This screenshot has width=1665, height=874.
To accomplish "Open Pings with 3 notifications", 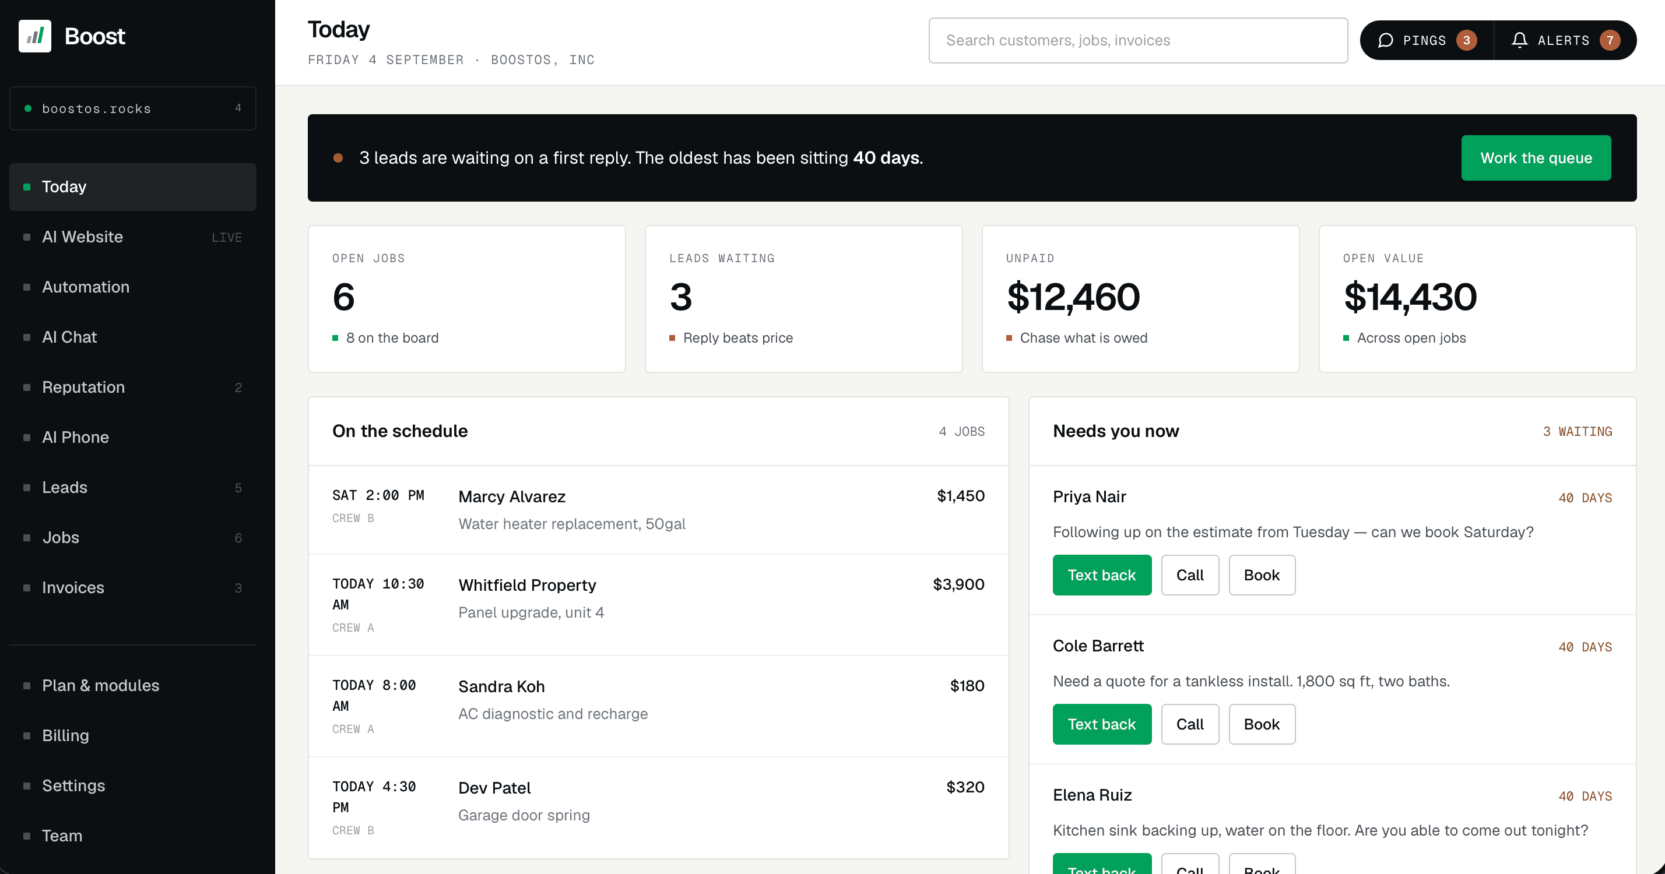I will [1427, 40].
